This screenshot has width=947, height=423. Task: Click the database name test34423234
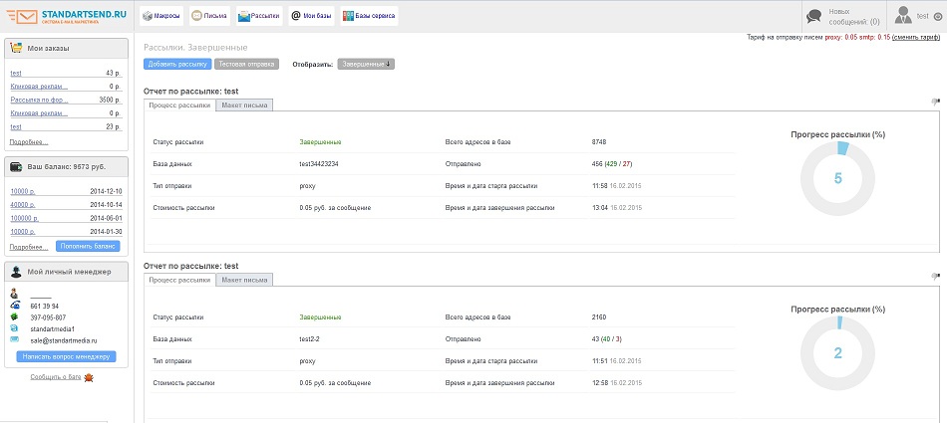(x=319, y=164)
